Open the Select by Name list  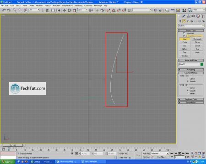48,10
